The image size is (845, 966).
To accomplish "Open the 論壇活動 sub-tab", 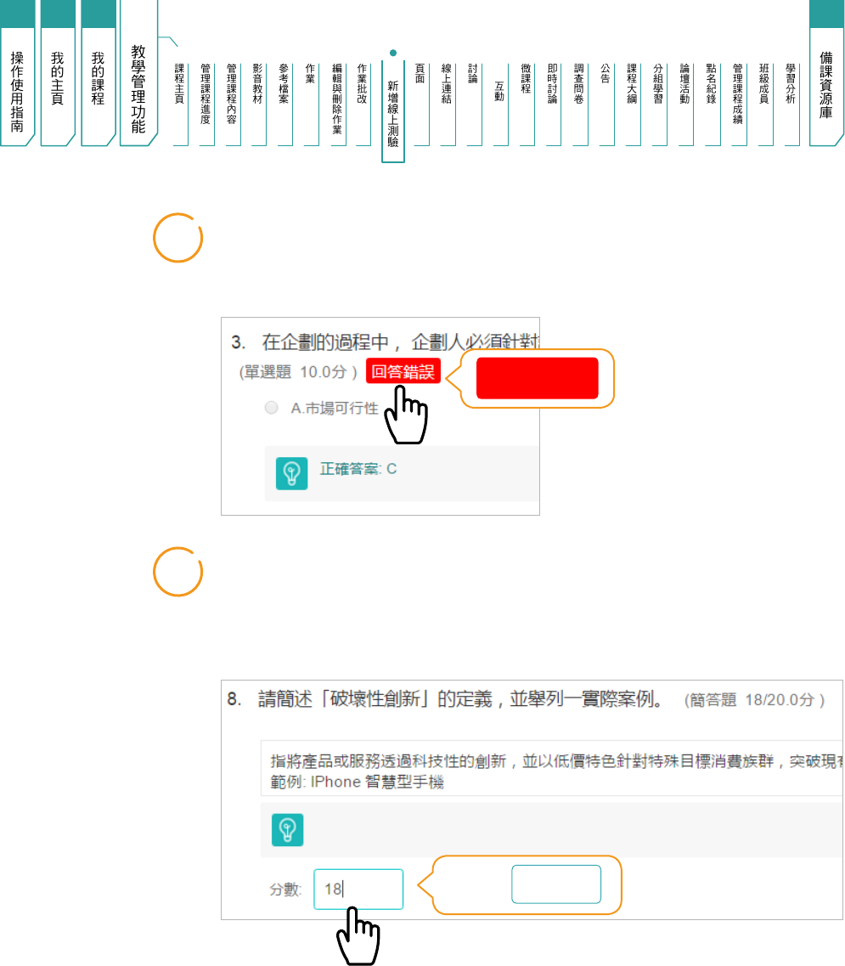I will [x=685, y=104].
